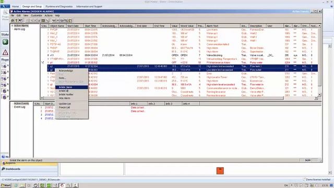The height and width of the screenshot is (188, 334).
Task: Sort by the Alarm Text column header
Action: (223, 26)
